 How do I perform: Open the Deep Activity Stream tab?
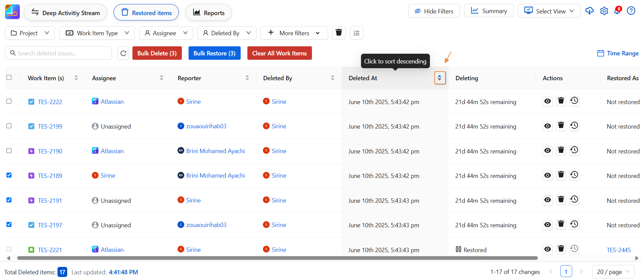tap(66, 13)
